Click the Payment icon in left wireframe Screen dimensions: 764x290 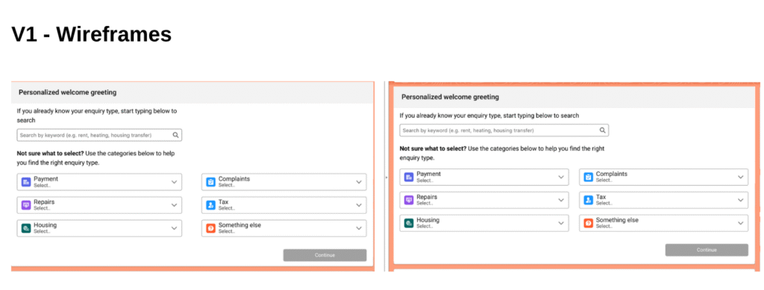pyautogui.click(x=26, y=182)
